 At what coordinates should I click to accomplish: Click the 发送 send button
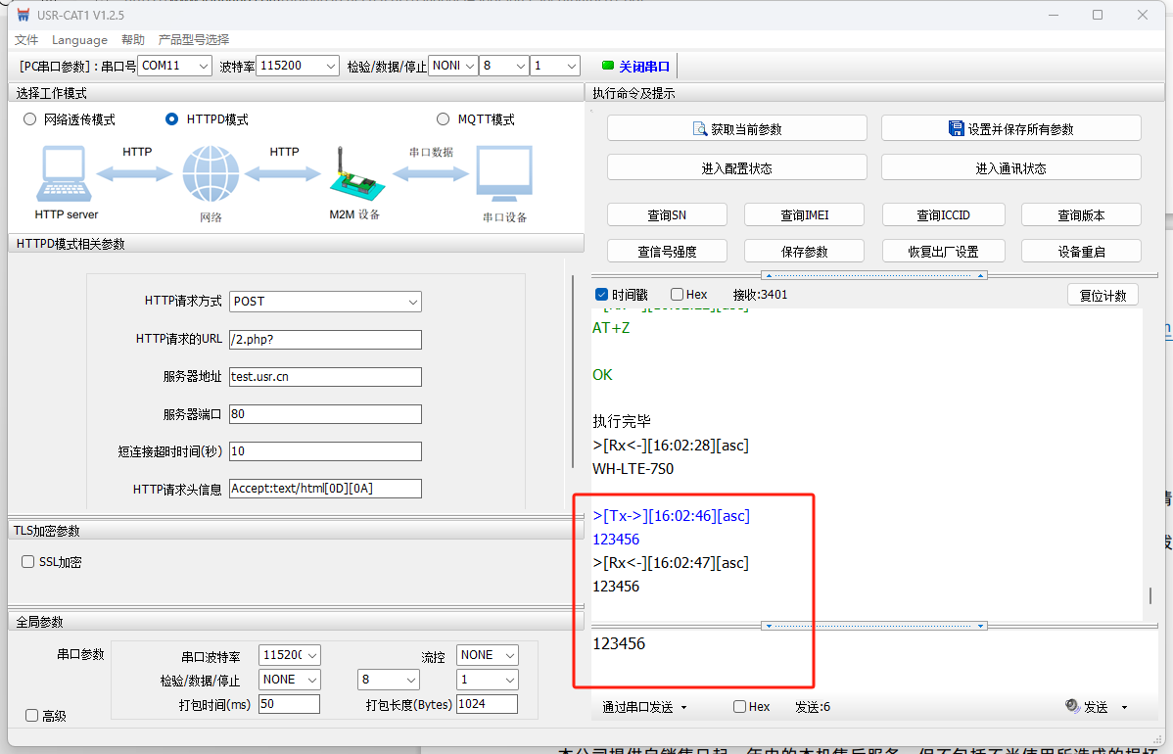pos(1096,707)
